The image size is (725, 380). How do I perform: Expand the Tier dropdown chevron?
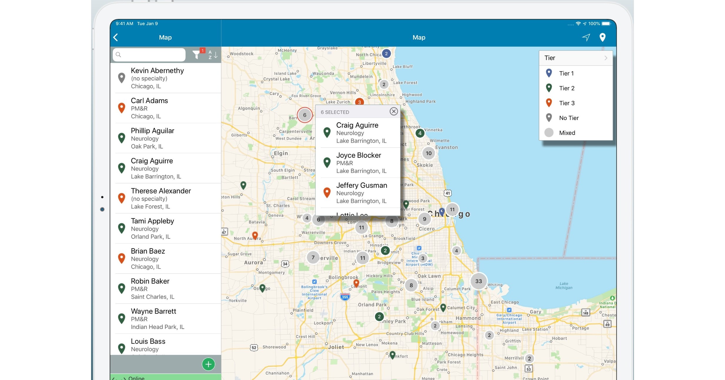(606, 58)
